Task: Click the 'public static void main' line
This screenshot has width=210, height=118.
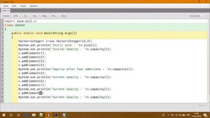Action: point(44,33)
